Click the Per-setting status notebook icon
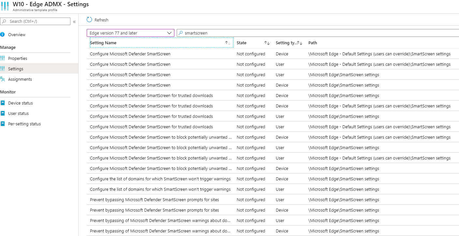Screen dimensions: 459x236 3,124
